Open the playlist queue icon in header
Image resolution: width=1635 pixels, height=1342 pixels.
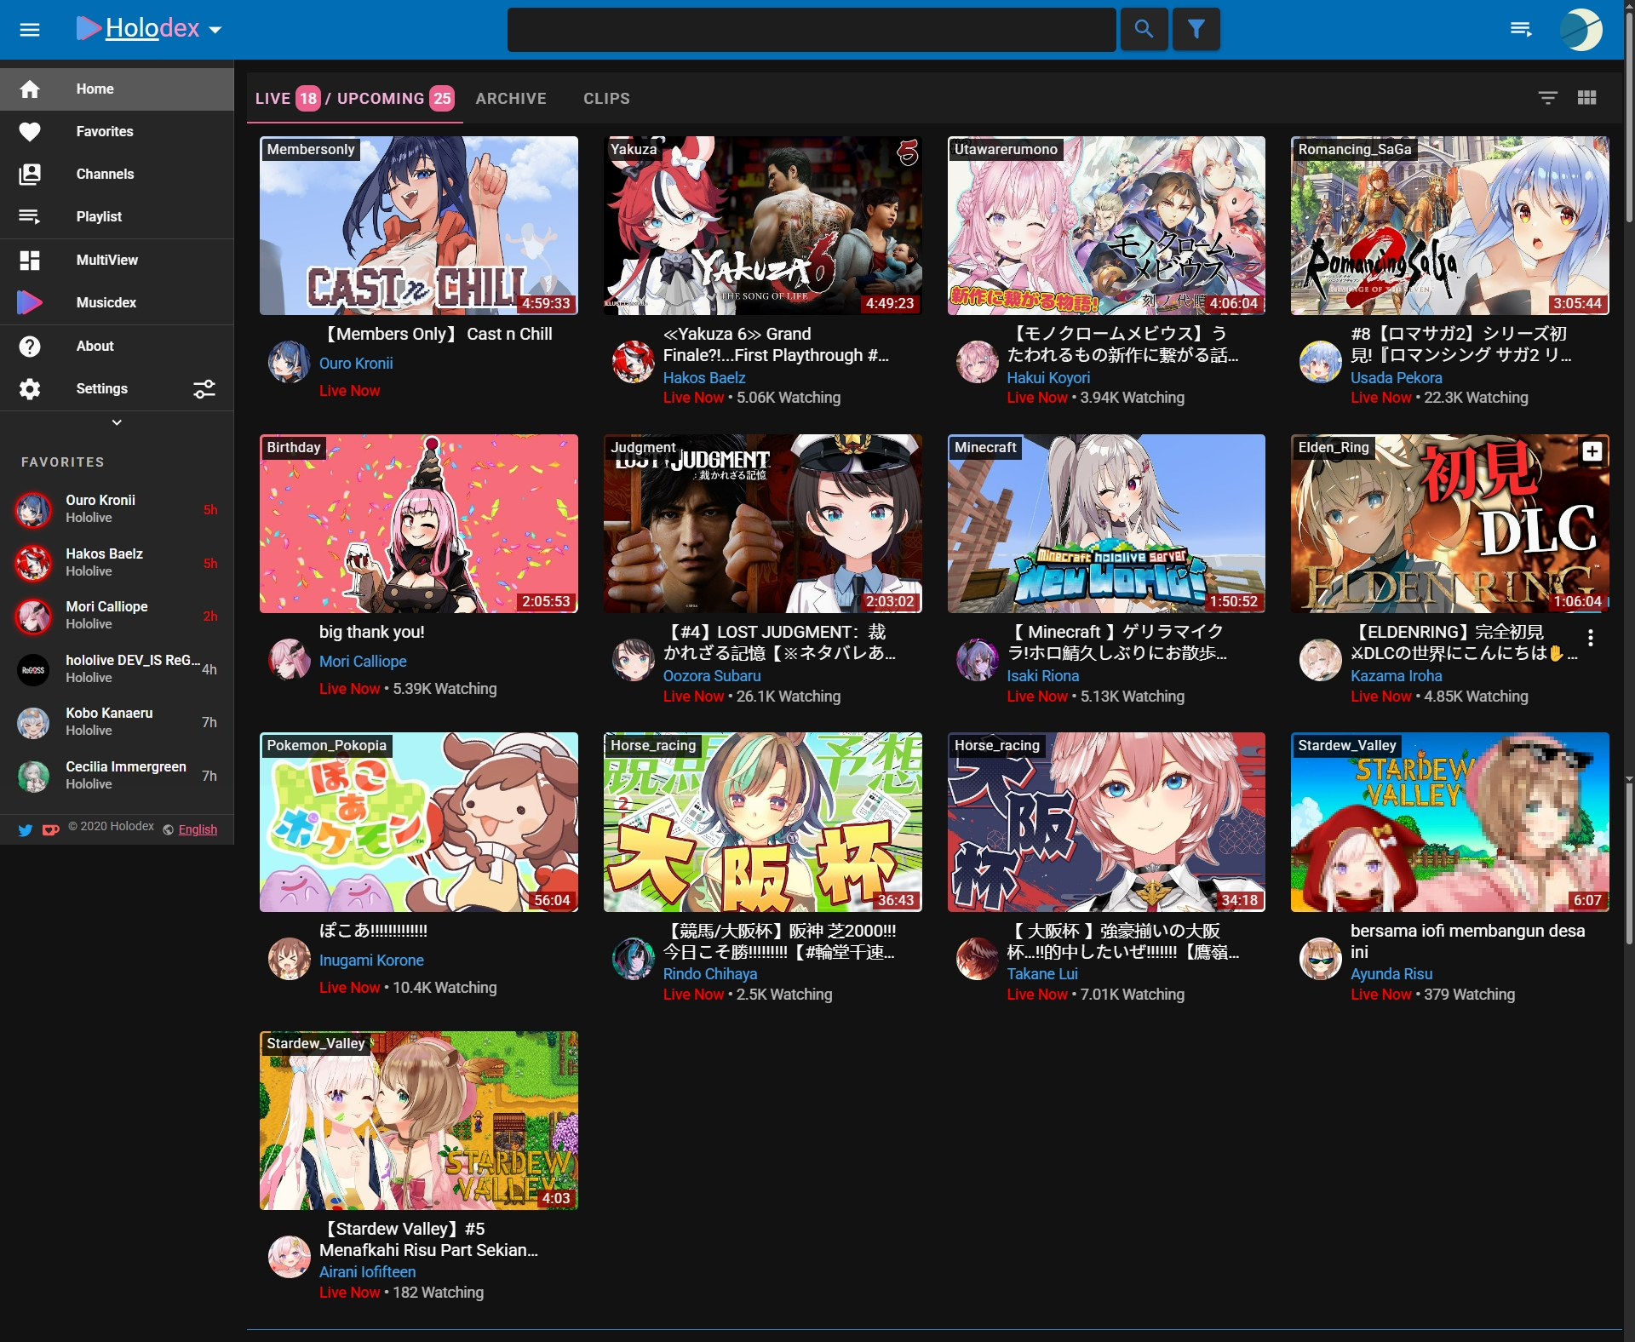[x=1521, y=29]
